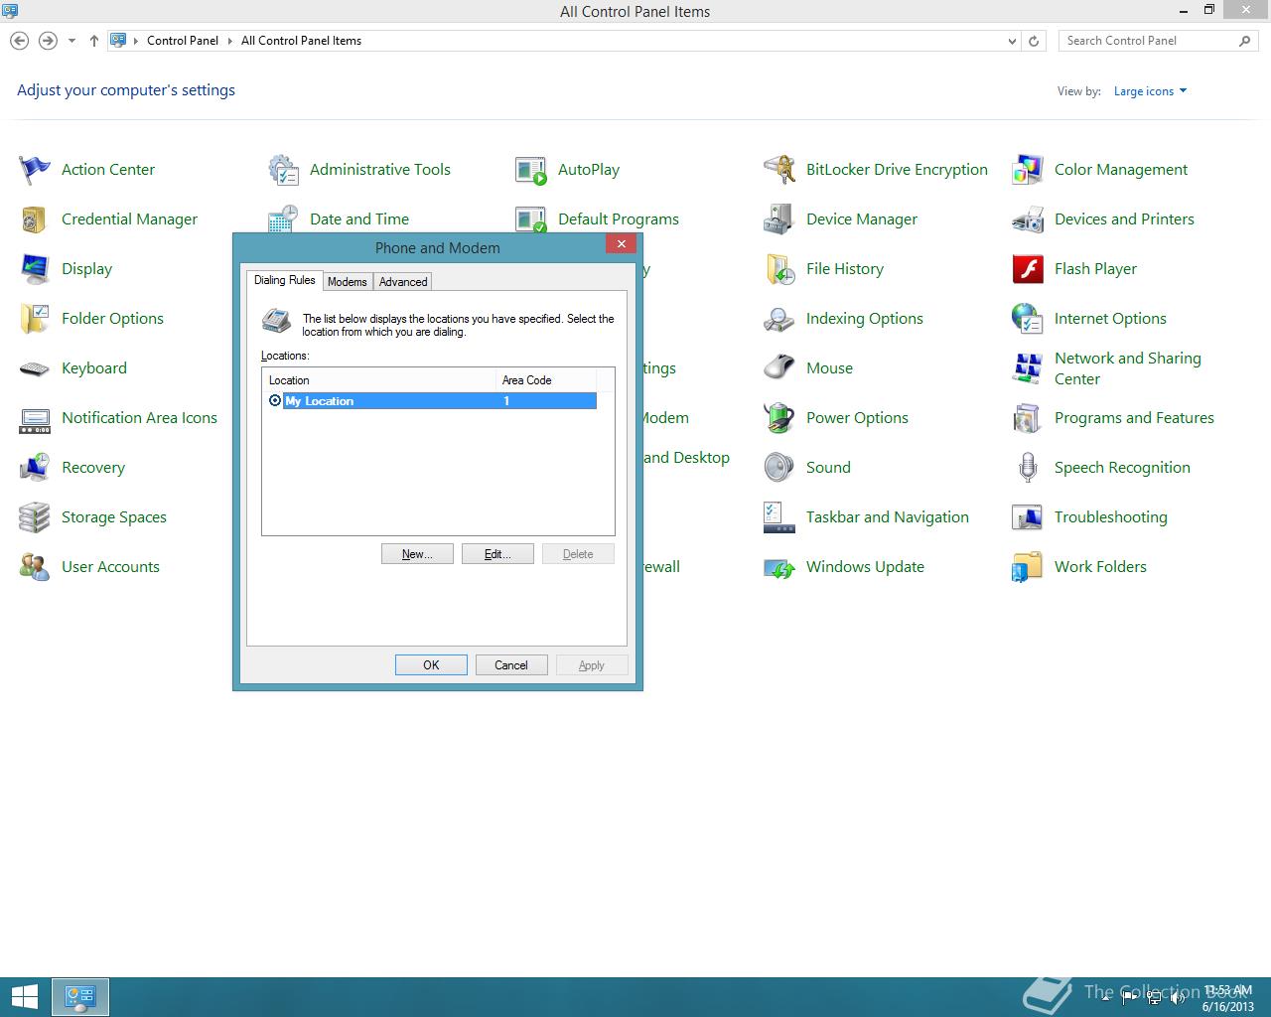Open the Date and Time link
This screenshot has width=1271, height=1017.
(359, 219)
